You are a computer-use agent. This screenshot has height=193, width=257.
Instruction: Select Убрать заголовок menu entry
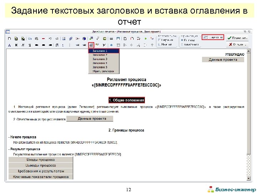coord(104,71)
